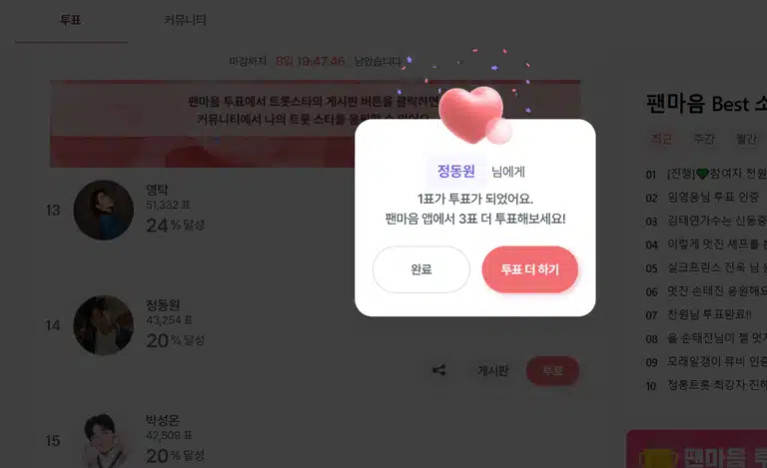Click the 완료 button in dialog
The width and height of the screenshot is (767, 468).
click(x=421, y=269)
